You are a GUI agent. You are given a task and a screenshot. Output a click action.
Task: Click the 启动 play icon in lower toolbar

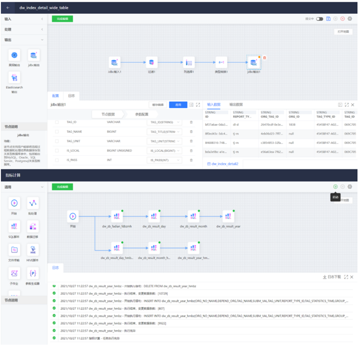335,186
